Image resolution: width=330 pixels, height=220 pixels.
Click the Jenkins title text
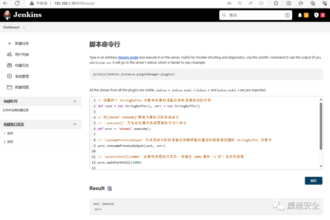[28, 15]
